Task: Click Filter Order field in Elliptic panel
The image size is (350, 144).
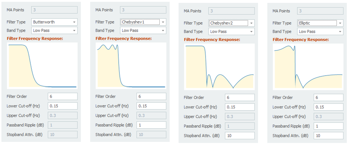Action: point(328,97)
